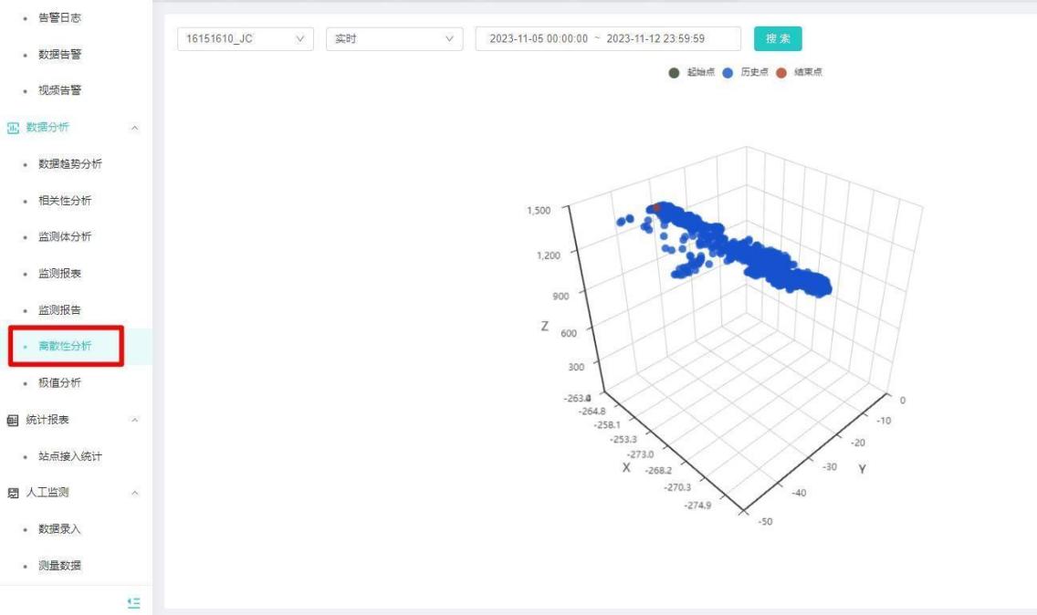Click the sidebar collapse icon at bottom
Image resolution: width=1037 pixels, height=615 pixels.
(133, 602)
